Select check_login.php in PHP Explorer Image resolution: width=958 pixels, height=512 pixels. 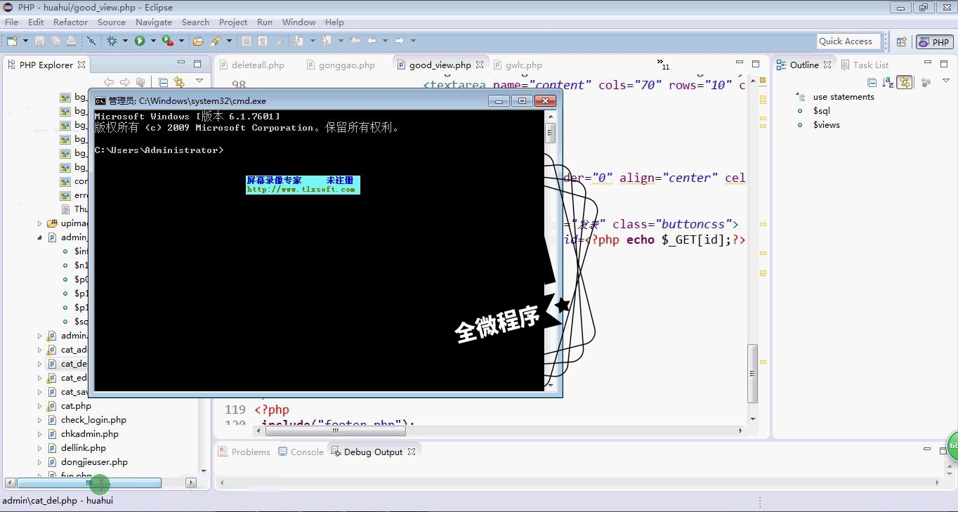pyautogui.click(x=93, y=420)
